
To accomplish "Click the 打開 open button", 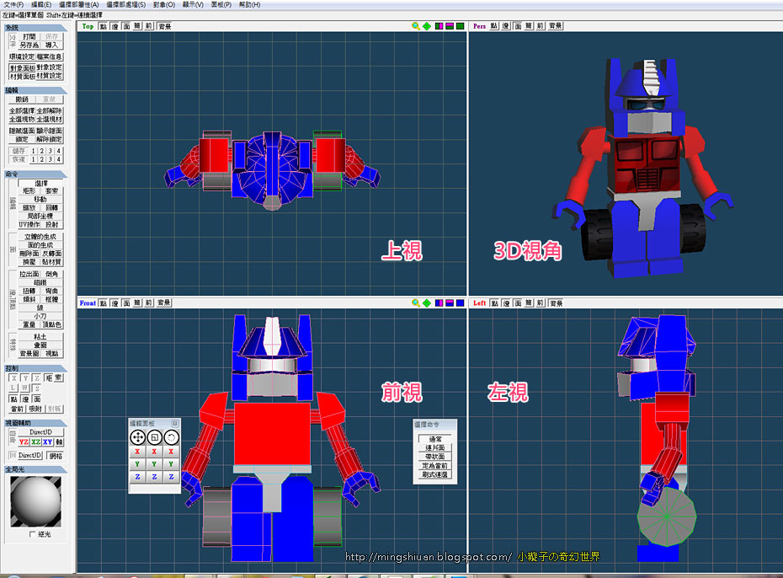I will [29, 36].
